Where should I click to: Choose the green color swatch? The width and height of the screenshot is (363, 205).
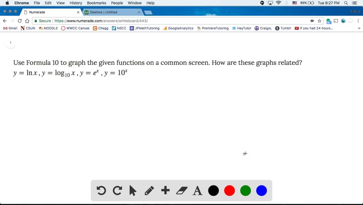[x=245, y=191]
